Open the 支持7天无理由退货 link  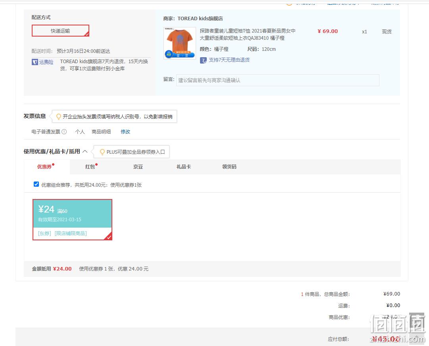229,60
